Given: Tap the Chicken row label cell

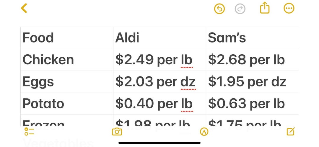Looking at the screenshot, I should (x=67, y=60).
